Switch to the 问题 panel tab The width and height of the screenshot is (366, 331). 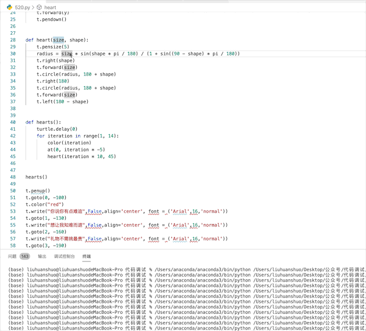click(x=12, y=256)
